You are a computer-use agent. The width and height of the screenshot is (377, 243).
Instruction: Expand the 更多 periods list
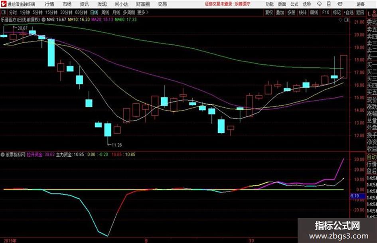coord(143,12)
